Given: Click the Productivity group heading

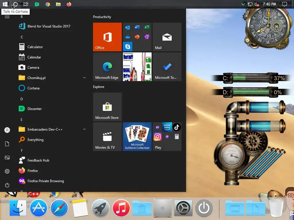Looking at the screenshot, I should coord(102,17).
